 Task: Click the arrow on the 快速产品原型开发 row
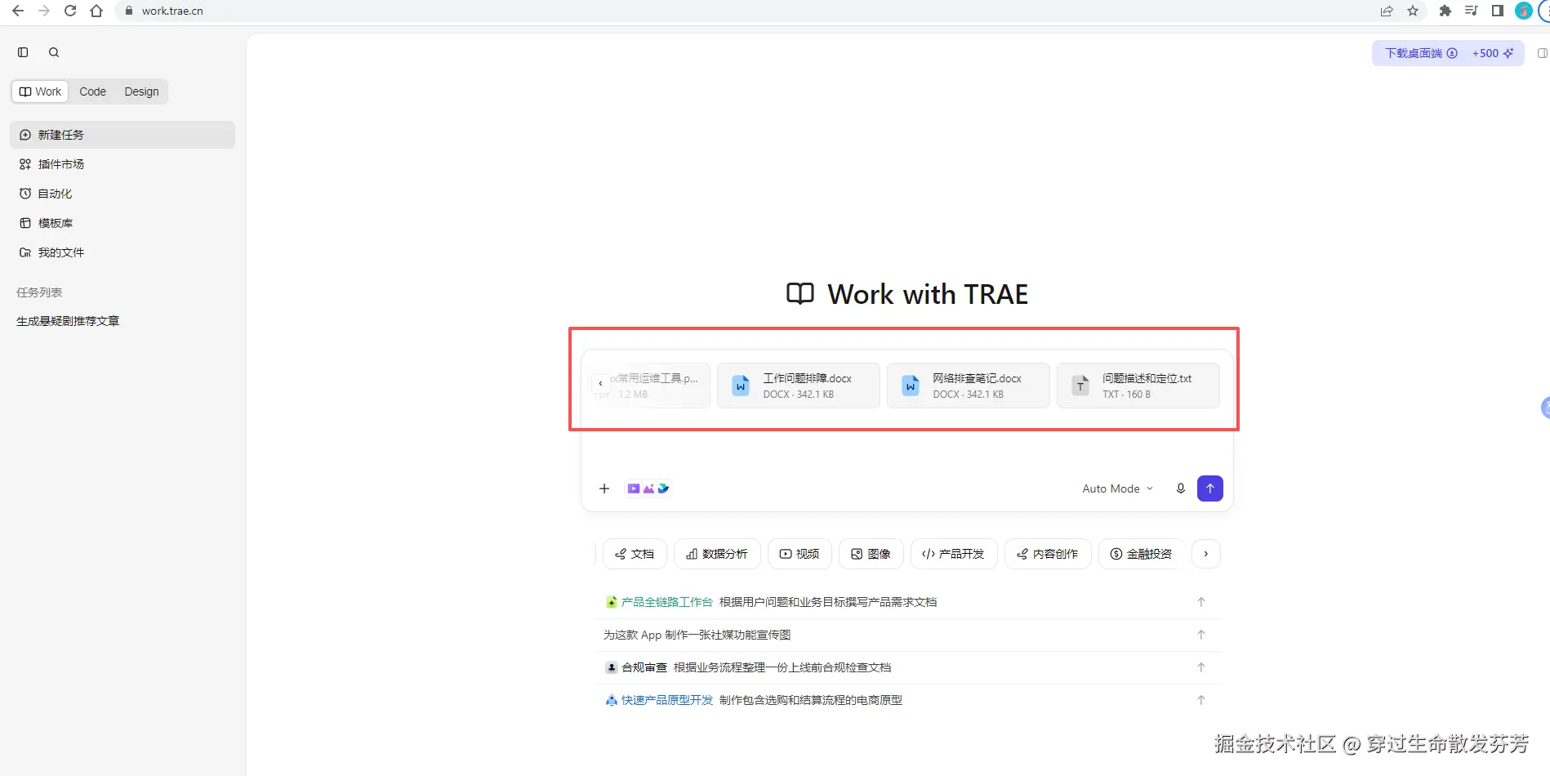pyautogui.click(x=1201, y=700)
